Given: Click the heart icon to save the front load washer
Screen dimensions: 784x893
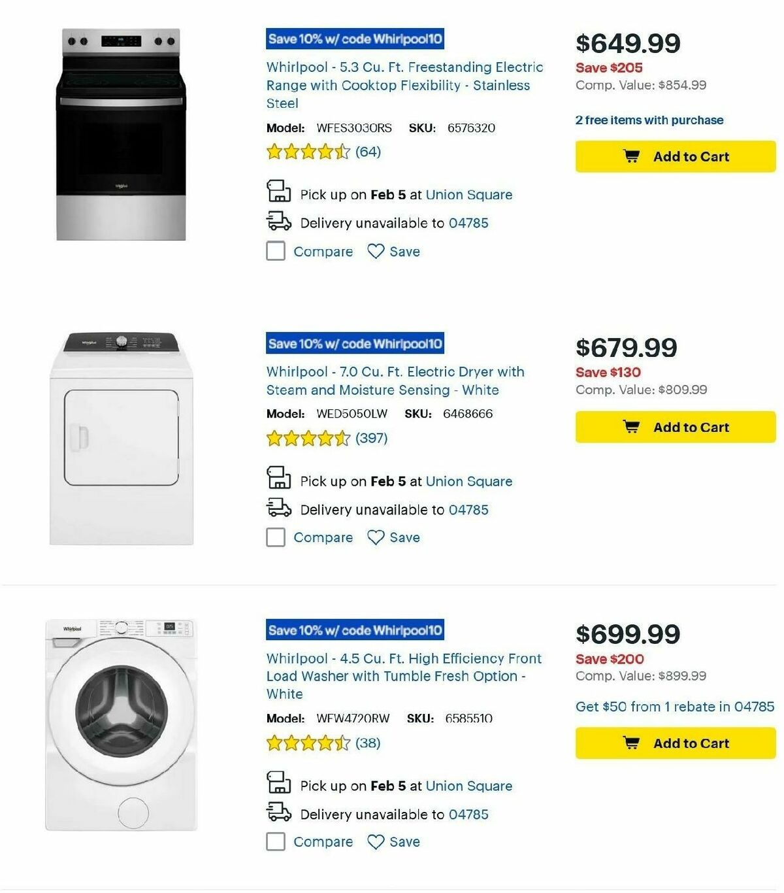Looking at the screenshot, I should [x=374, y=841].
